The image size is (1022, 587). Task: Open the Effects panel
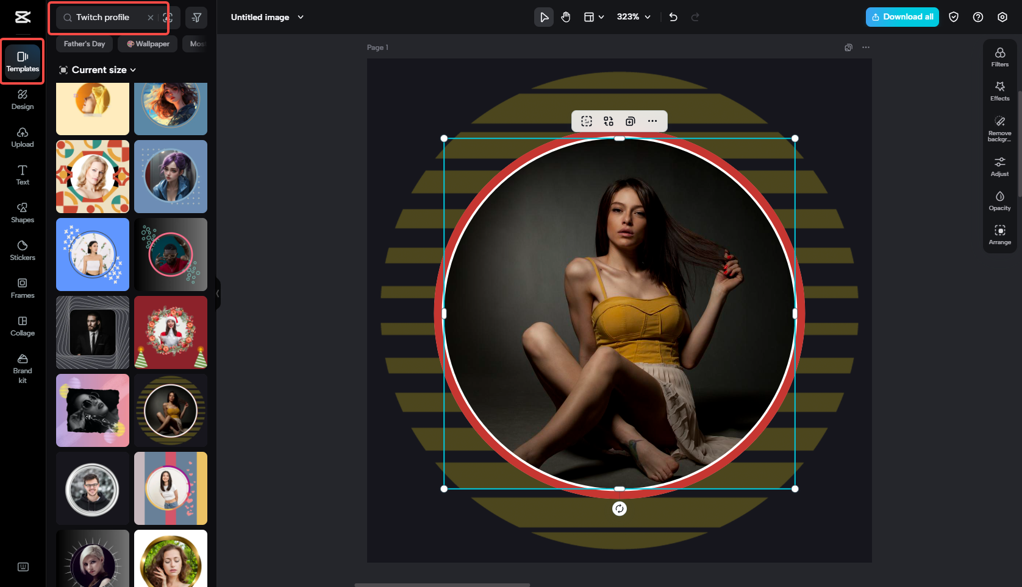(x=999, y=91)
